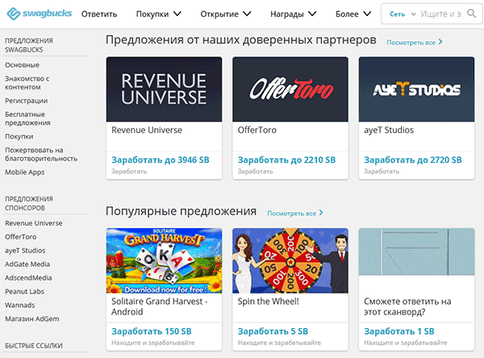Click the Revenue Universe card title

point(147,131)
